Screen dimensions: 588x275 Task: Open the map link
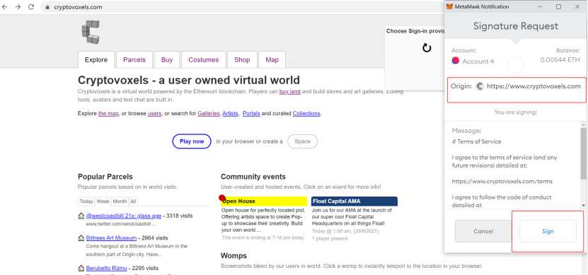(x=108, y=113)
